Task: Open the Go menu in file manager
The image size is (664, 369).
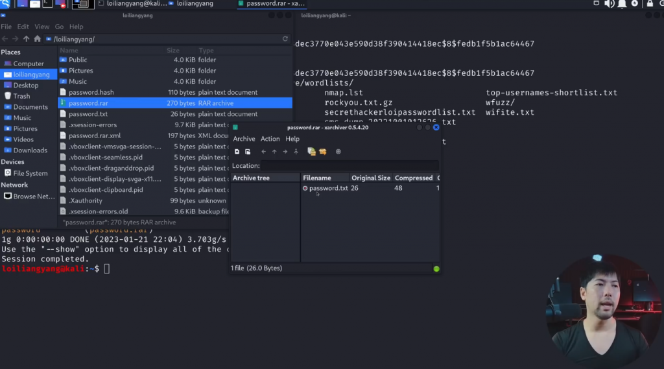Action: pos(59,27)
